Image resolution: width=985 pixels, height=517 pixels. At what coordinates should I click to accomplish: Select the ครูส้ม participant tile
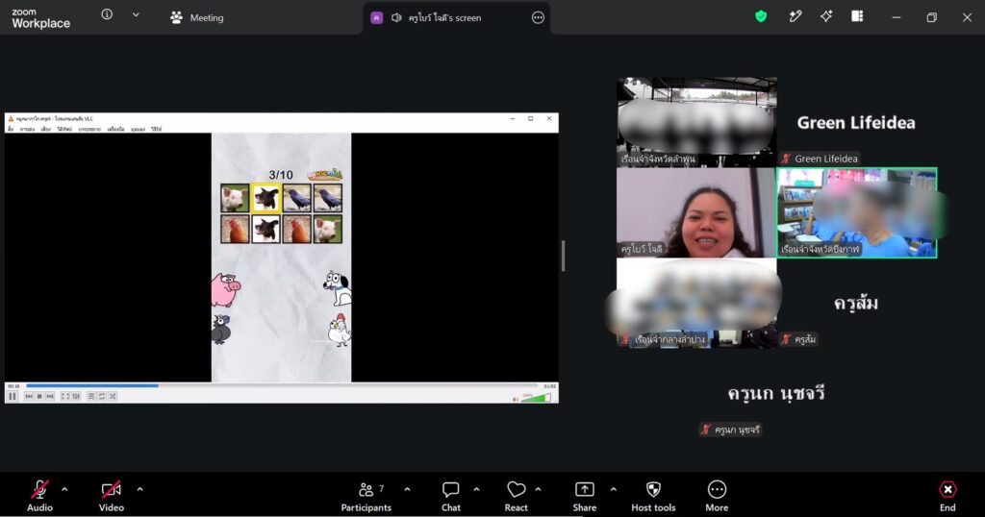click(856, 303)
